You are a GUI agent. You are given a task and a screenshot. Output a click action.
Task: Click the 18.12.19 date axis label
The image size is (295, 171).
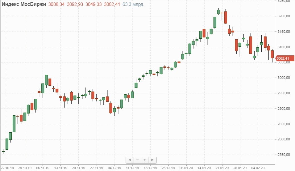pyautogui.click(x=150, y=168)
